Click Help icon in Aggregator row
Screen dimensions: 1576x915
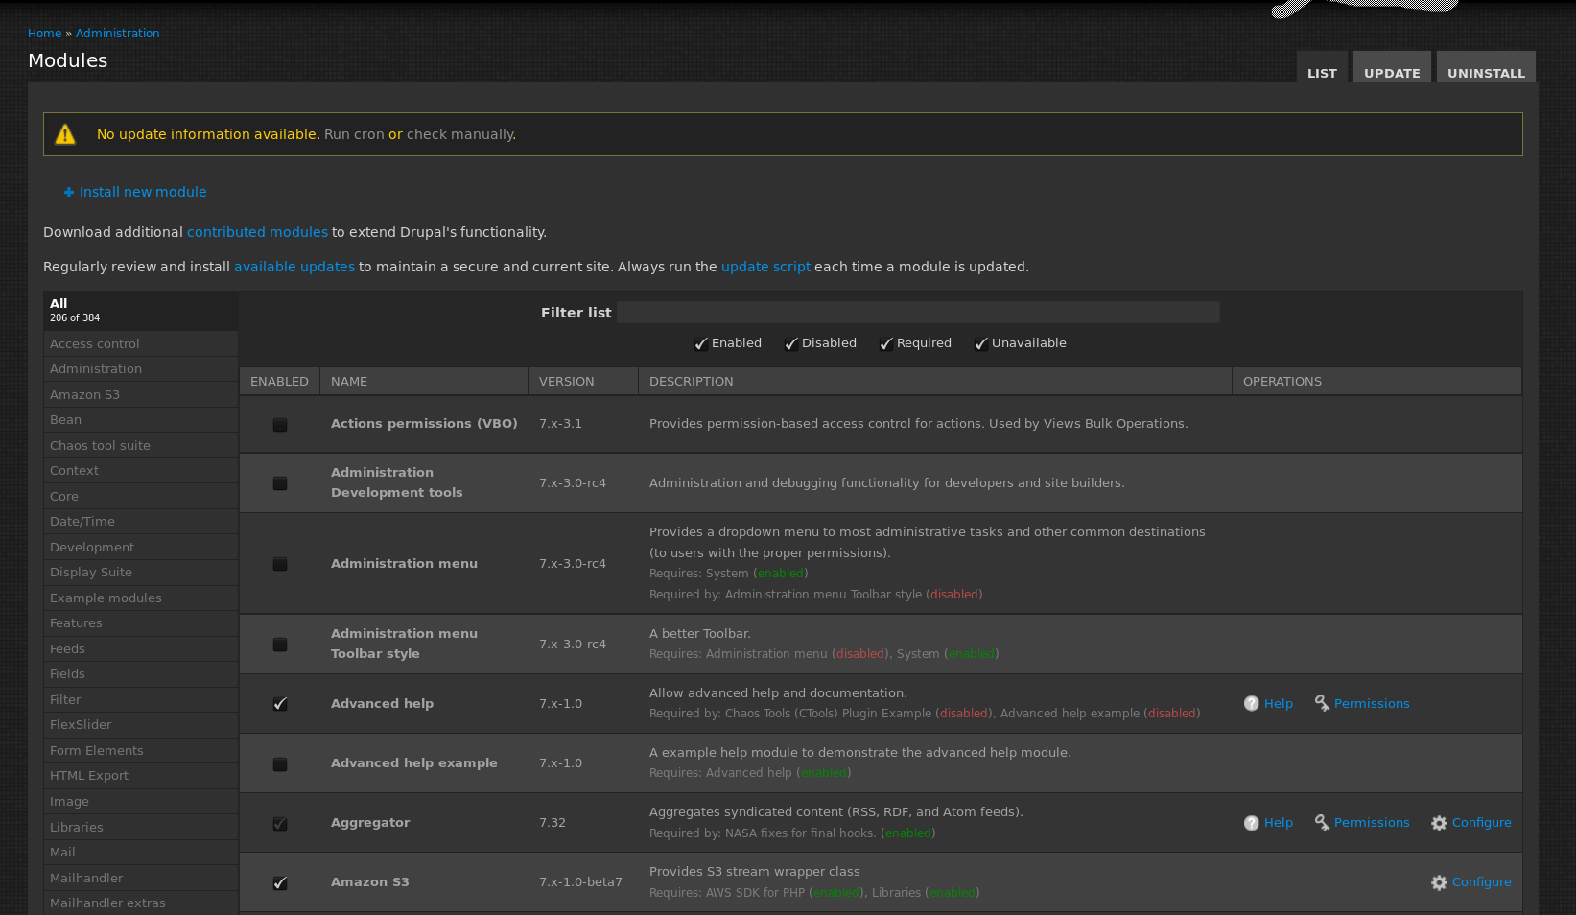(x=1252, y=822)
